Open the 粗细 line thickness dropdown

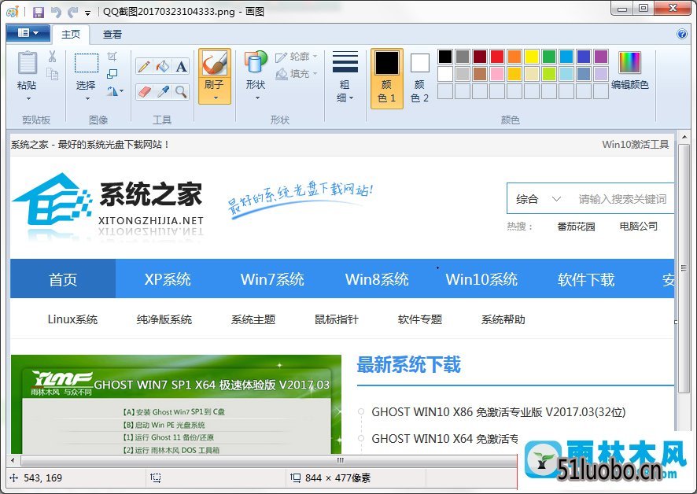345,77
